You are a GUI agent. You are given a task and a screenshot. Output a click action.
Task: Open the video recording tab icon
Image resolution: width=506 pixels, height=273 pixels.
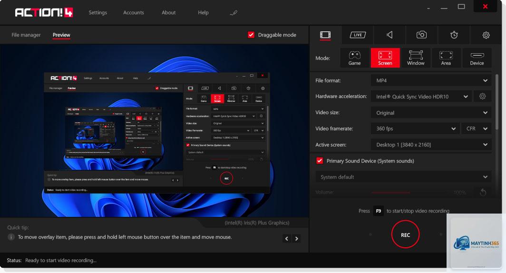tap(325, 35)
